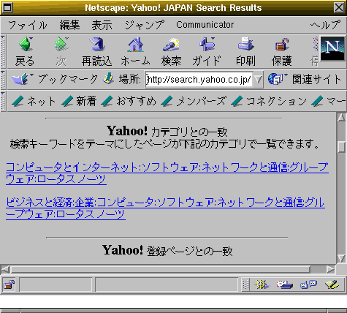The image size is (347, 313).
Task: Click the horizontal scrollbar right arrow
Action: click(x=331, y=269)
